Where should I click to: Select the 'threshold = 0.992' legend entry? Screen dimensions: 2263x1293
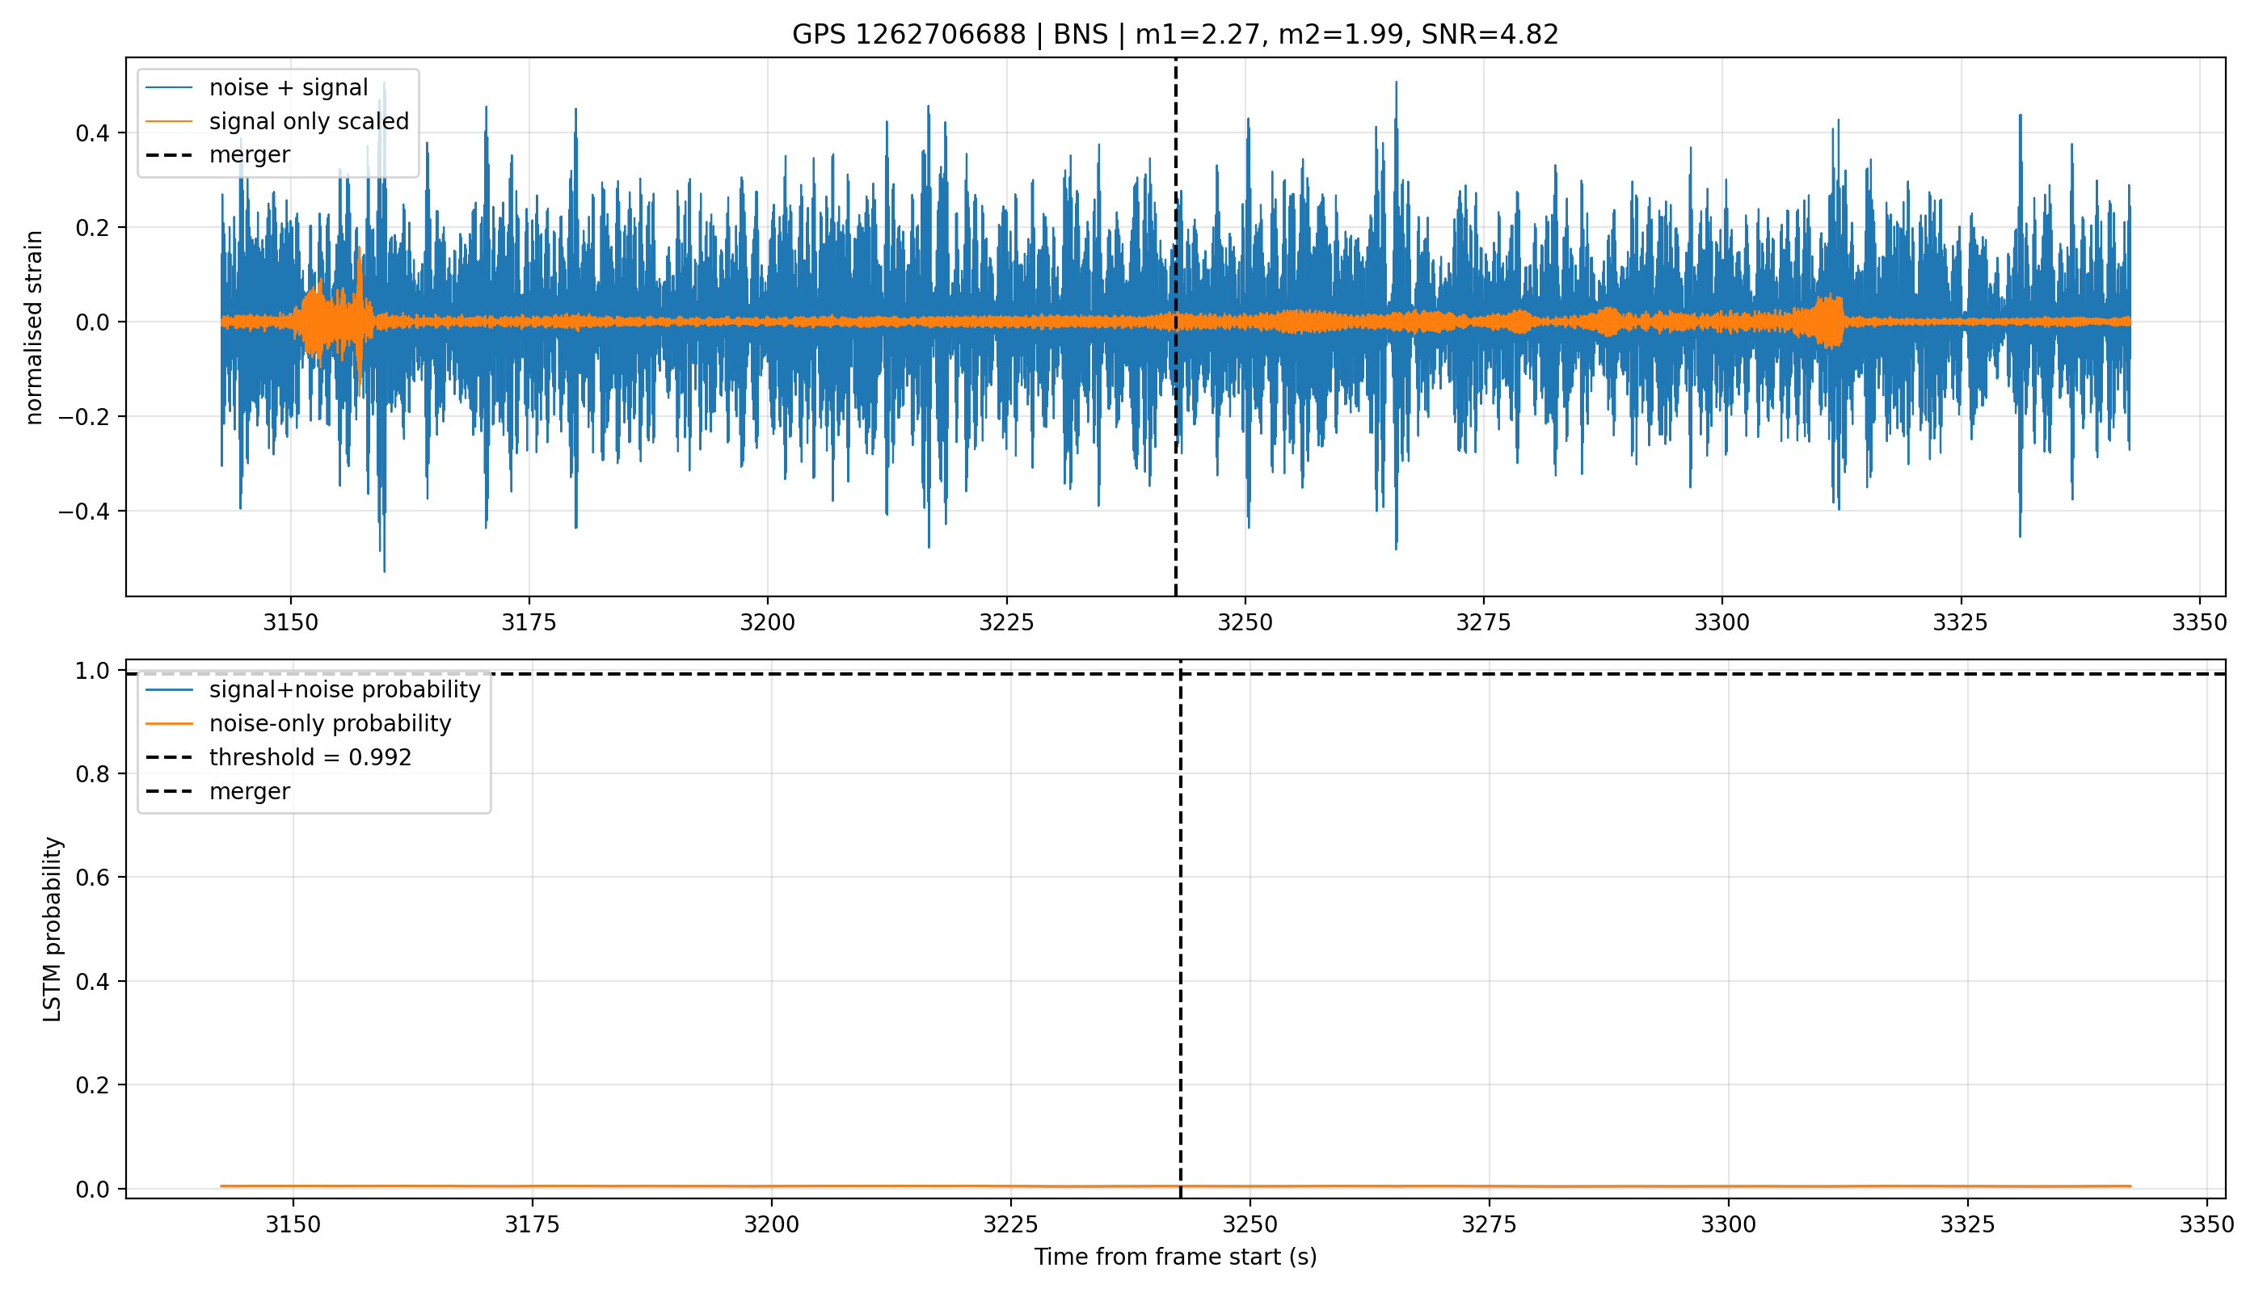(x=278, y=756)
